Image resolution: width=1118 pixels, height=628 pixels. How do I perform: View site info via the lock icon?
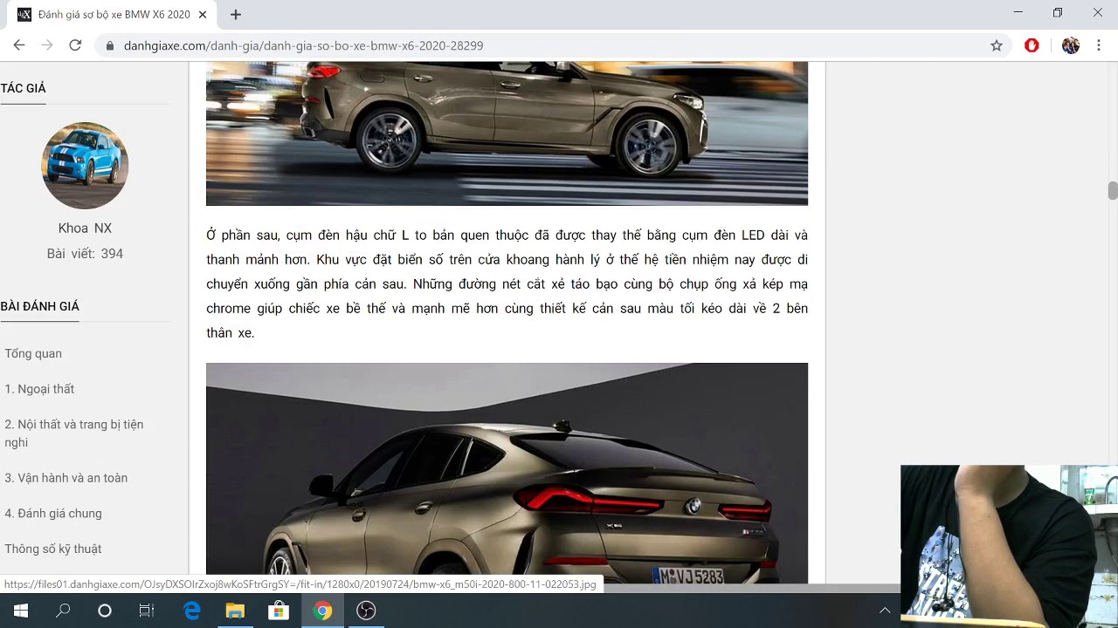click(x=110, y=45)
